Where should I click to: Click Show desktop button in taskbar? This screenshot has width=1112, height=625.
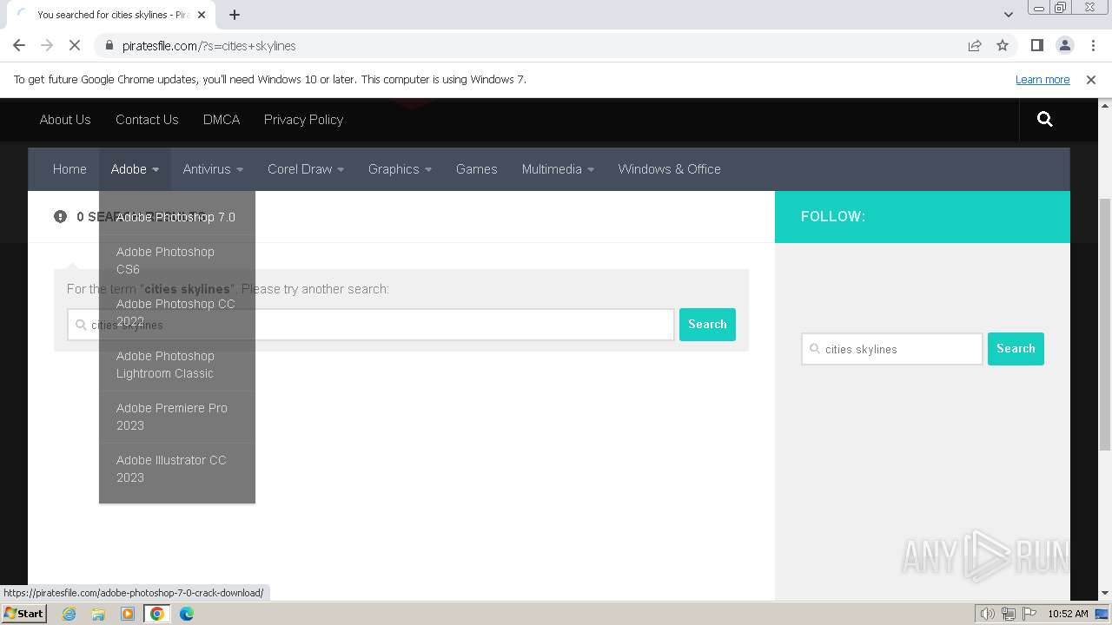coord(1102,614)
